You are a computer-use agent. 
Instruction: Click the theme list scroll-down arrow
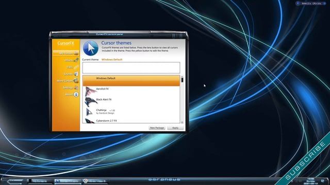point(182,122)
